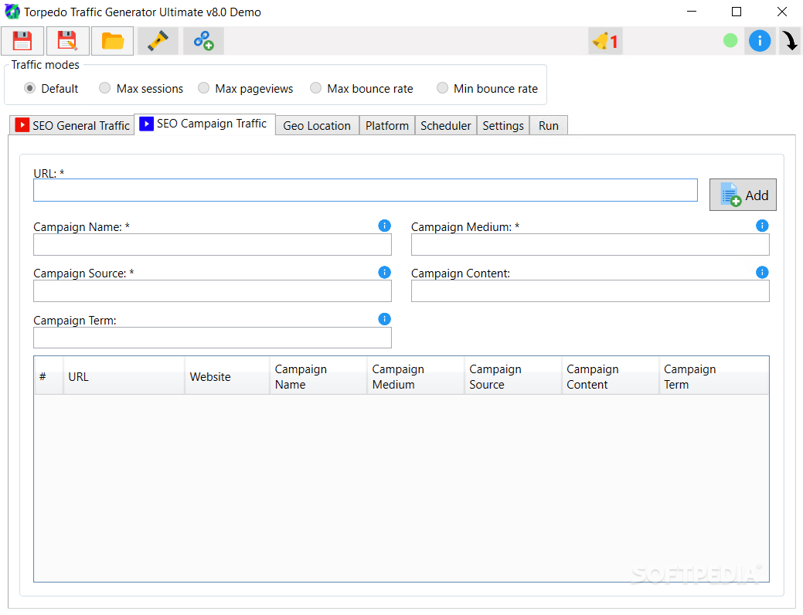Click the # column header
Screen dimensions: 803x615
click(49, 376)
